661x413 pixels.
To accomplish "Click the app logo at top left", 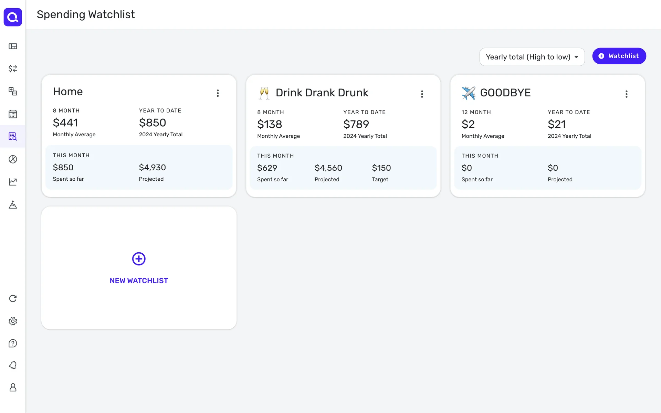I will click(x=13, y=17).
